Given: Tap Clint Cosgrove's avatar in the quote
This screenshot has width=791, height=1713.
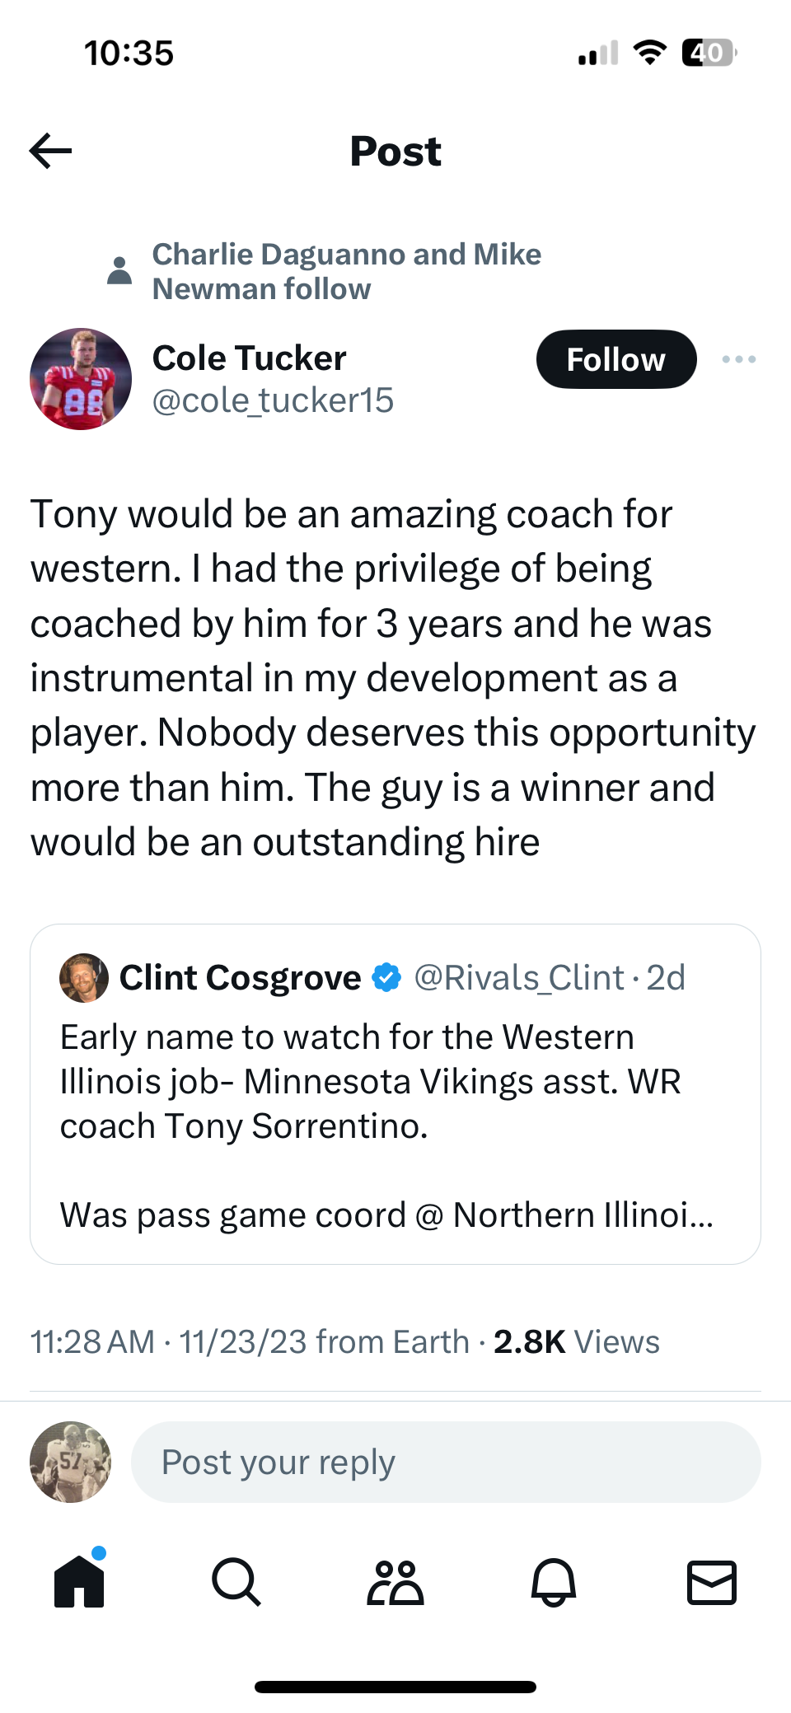Looking at the screenshot, I should 84,978.
